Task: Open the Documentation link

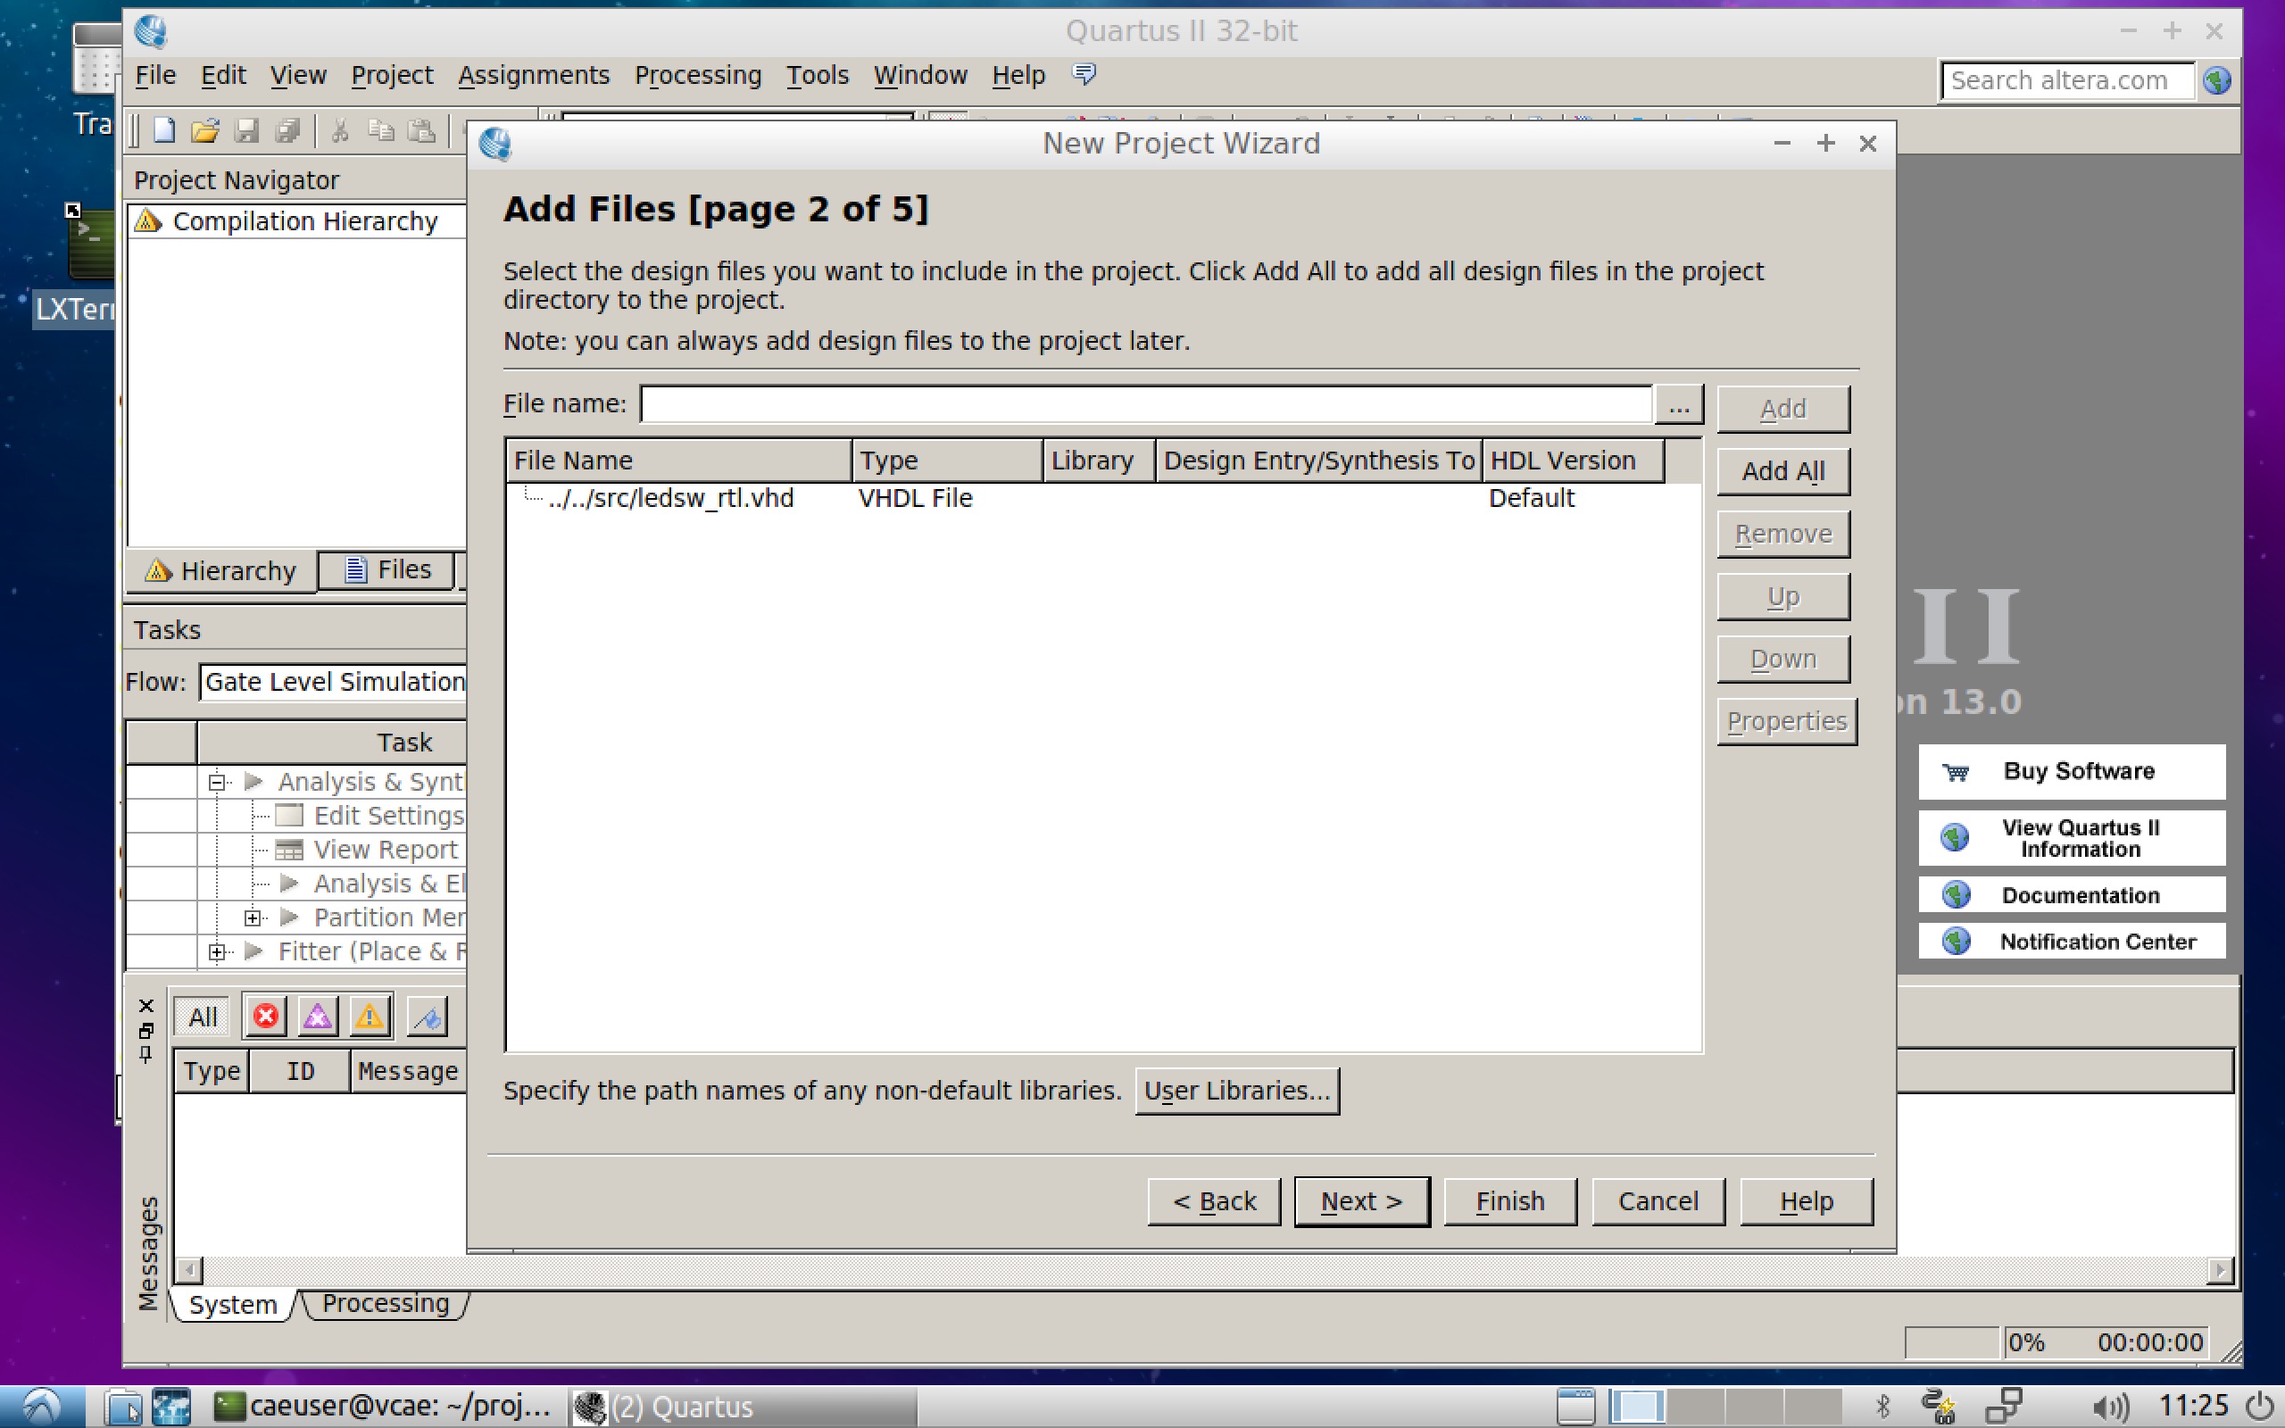Action: pos(2072,894)
